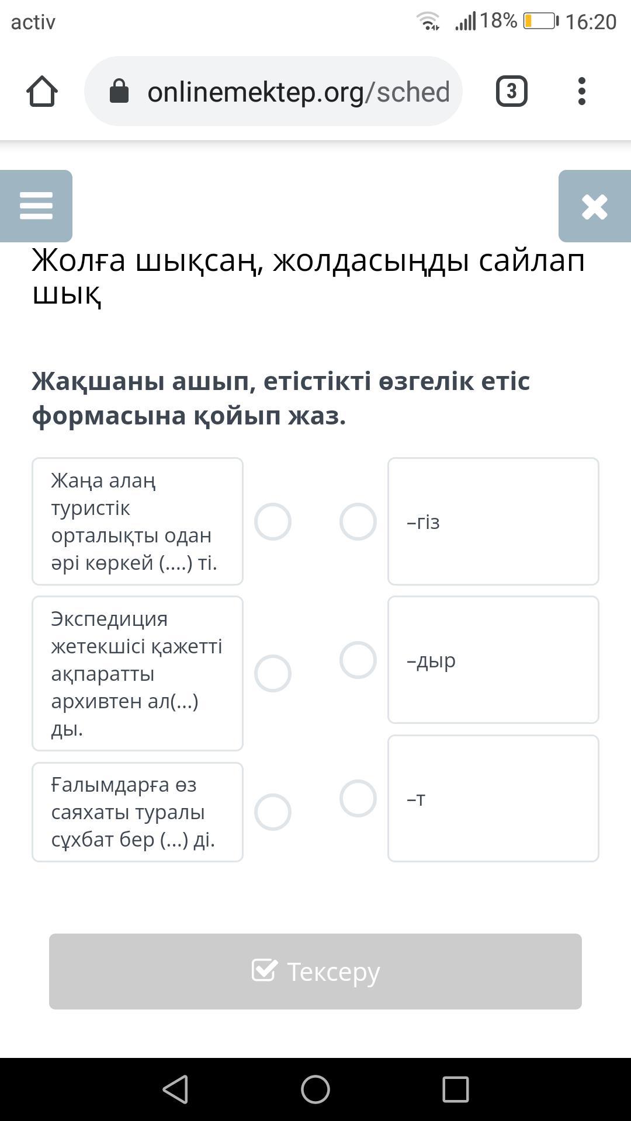631x1121 pixels.
Task: Tap the Android home circle icon
Action: click(x=315, y=1089)
